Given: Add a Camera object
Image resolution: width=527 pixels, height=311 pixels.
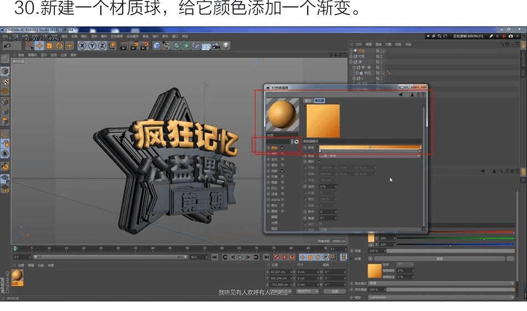Looking at the screenshot, I should point(216,46).
